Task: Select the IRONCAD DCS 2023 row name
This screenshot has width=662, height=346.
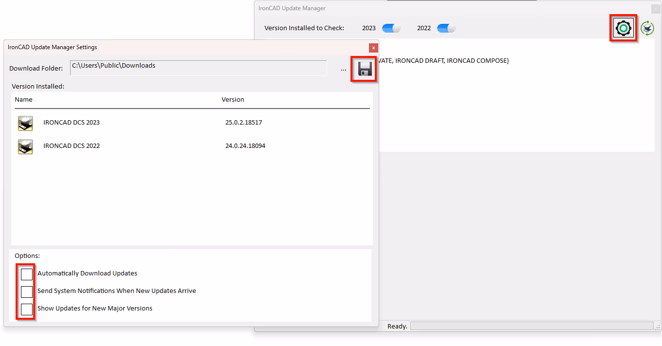Action: (x=72, y=123)
